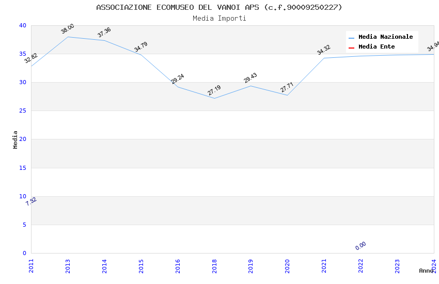Click data label 29.43
This screenshot has height=284, width=439.
pos(250,78)
